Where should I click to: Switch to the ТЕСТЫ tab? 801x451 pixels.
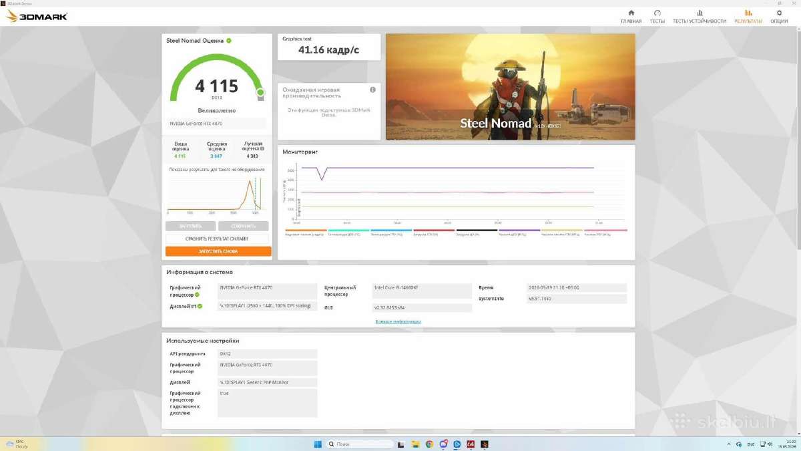click(x=657, y=17)
